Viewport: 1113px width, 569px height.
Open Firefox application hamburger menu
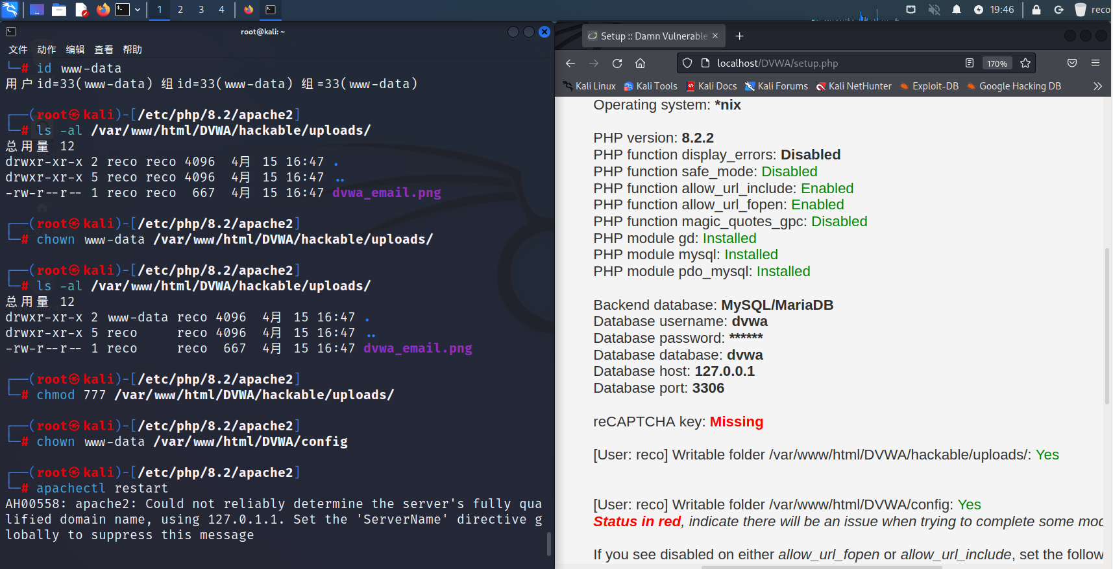[x=1095, y=64]
